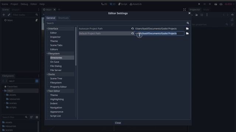Toggle FileSystem thumbnail grid view
Screen dimensions: 236x132
[37, 117]
